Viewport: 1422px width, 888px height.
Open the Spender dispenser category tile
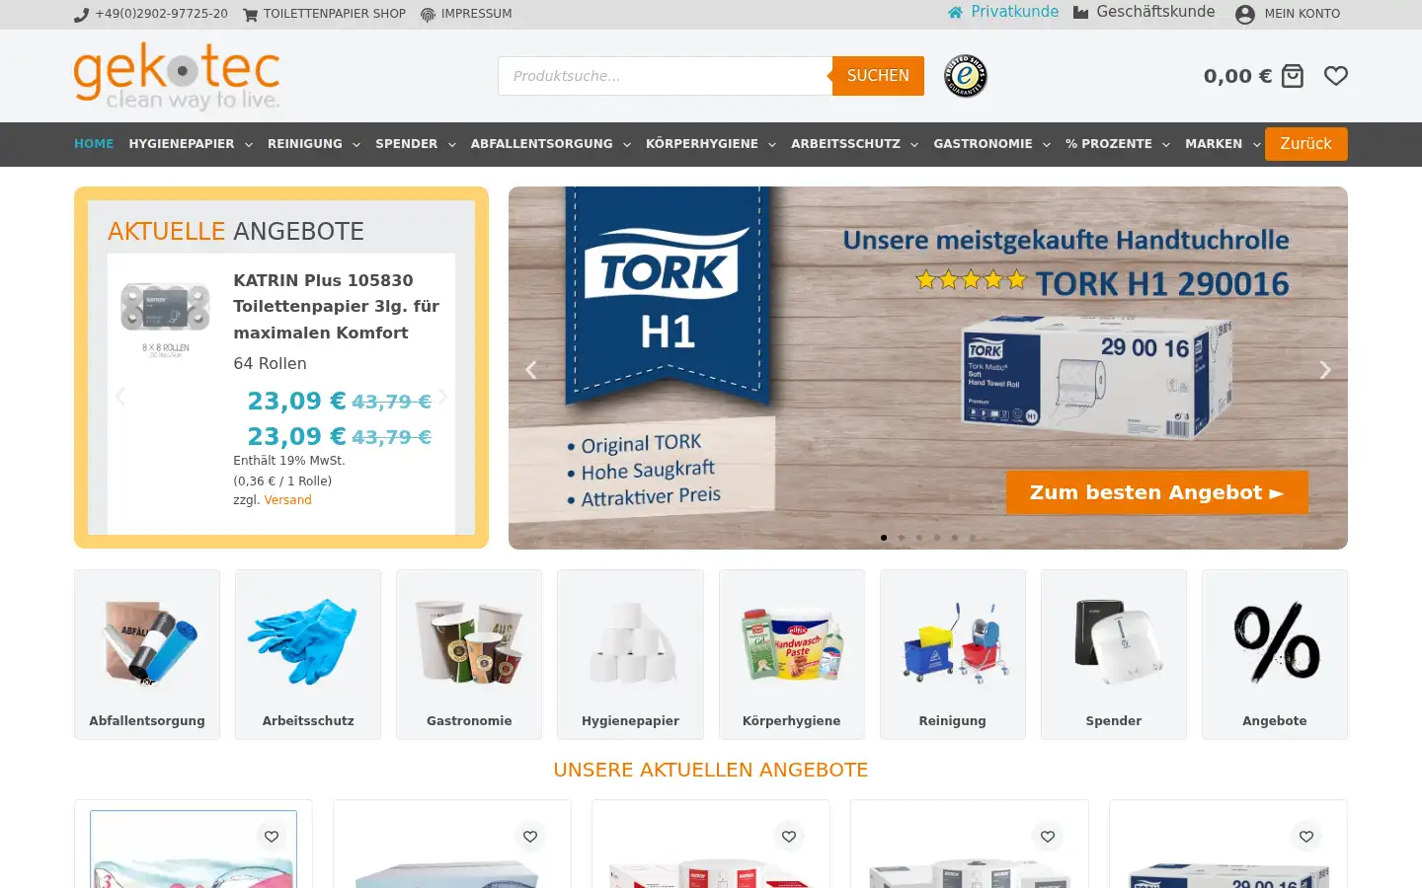click(x=1114, y=654)
